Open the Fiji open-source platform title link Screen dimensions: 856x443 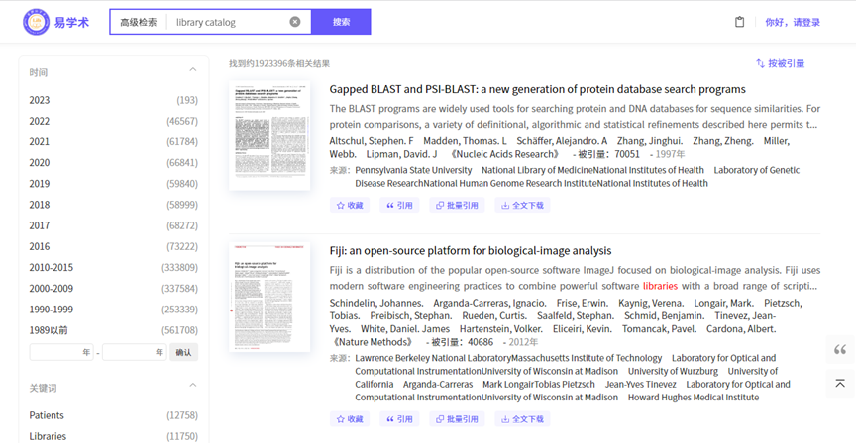click(x=470, y=250)
